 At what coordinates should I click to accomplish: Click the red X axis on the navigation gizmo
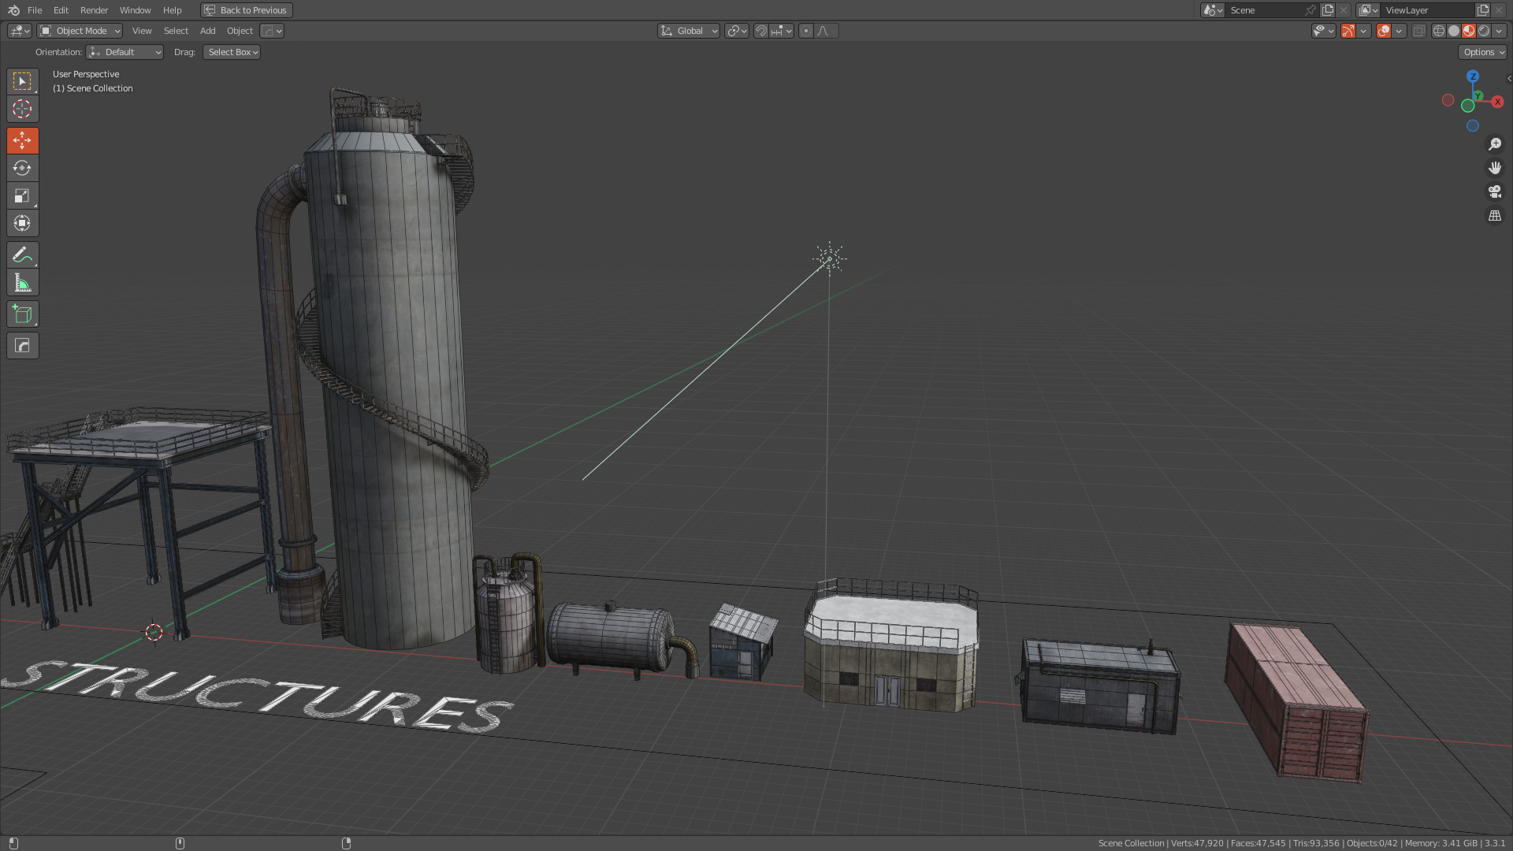(x=1497, y=102)
